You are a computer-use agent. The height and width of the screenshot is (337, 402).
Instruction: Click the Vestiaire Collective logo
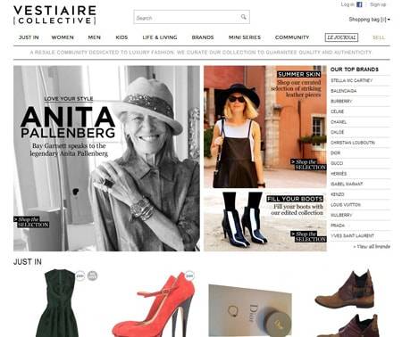coord(54,15)
